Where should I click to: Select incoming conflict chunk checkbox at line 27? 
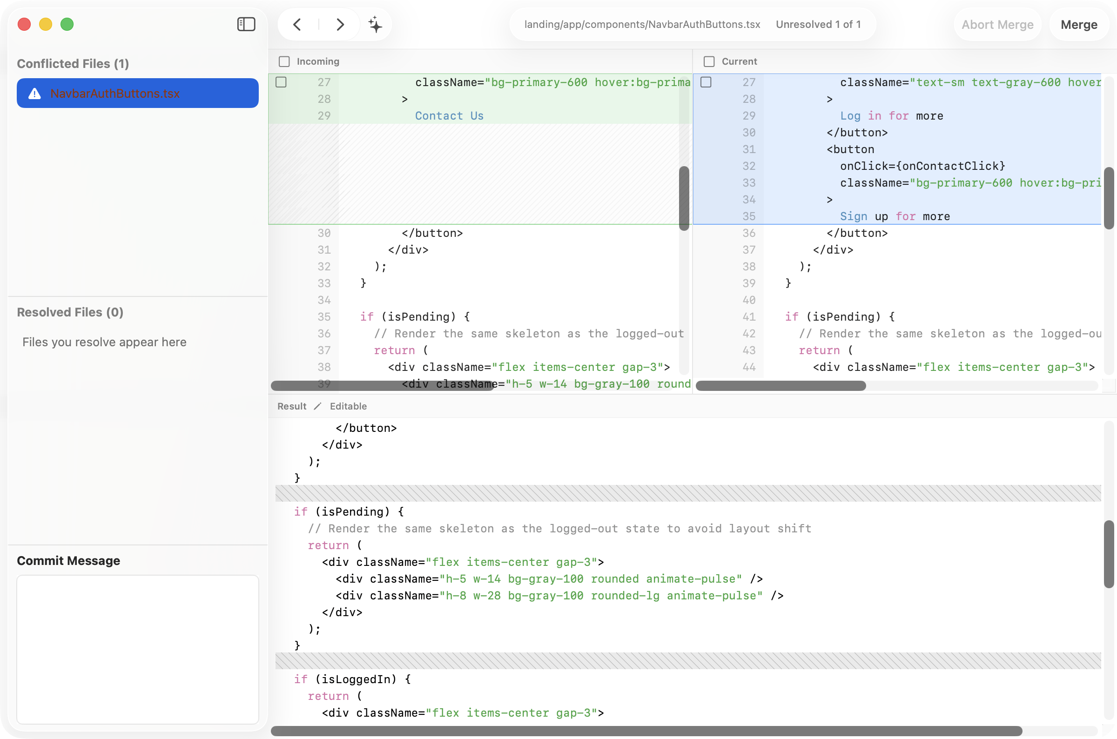click(281, 82)
